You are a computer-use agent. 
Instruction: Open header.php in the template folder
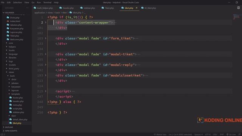tap(18, 101)
